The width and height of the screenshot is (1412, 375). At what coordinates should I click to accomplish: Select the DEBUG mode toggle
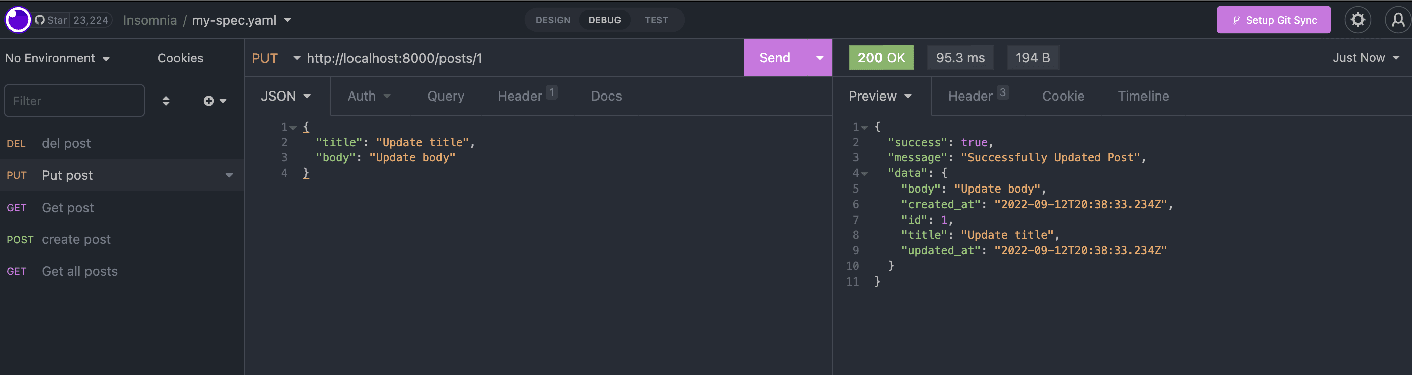click(x=604, y=20)
